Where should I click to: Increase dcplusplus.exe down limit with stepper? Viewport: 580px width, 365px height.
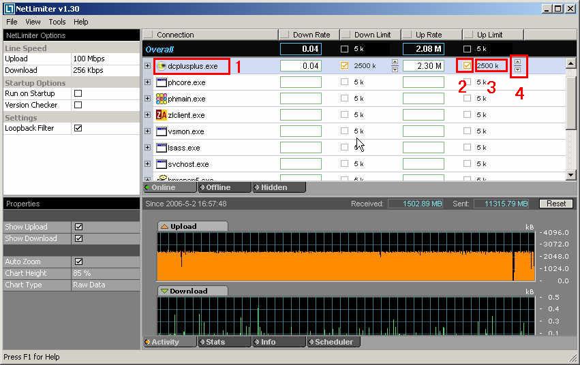[395, 63]
